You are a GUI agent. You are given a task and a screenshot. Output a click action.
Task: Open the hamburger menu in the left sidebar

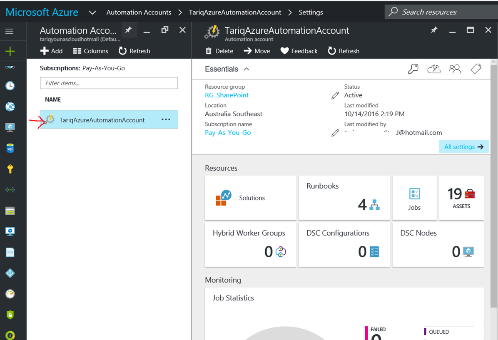pyautogui.click(x=10, y=31)
